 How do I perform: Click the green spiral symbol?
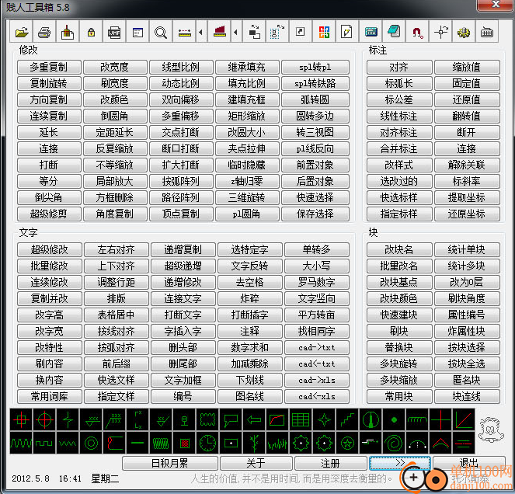pos(394,443)
